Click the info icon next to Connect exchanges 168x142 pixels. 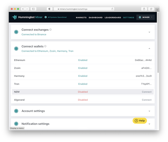[x=50, y=30]
